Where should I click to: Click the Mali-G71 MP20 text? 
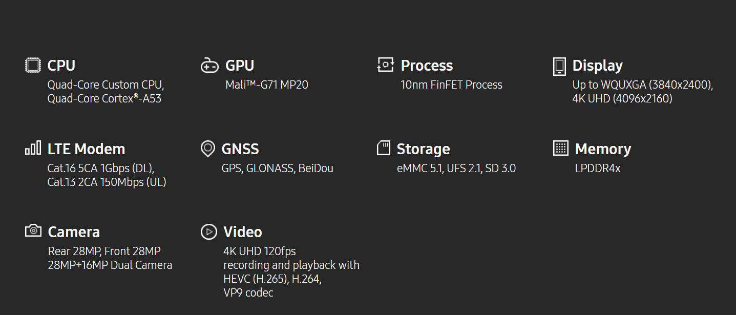point(267,85)
